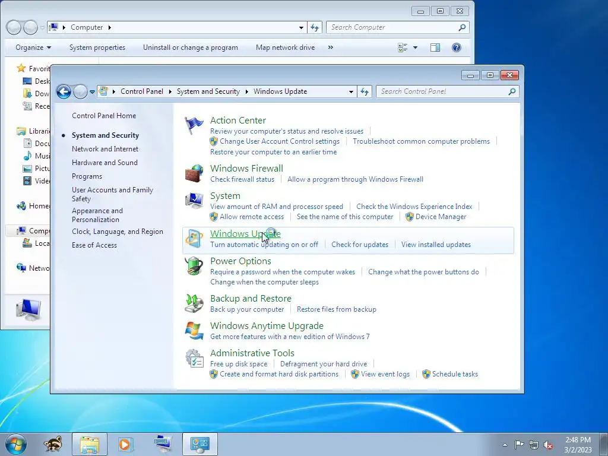
Task: Click the network tray icon
Action: click(534, 445)
